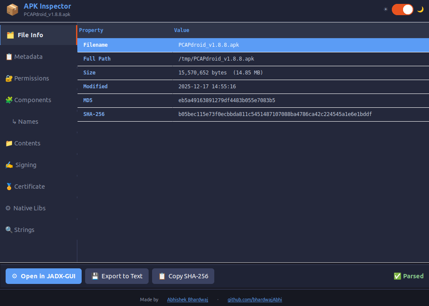Click the Components puzzle piece icon
The image size is (429, 306).
tap(9, 100)
